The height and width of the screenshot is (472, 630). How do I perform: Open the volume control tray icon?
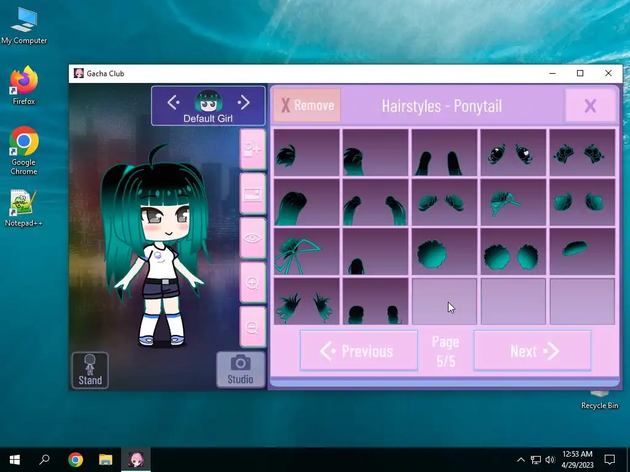point(550,460)
